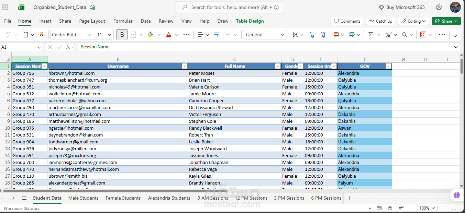
Task: Open more ribbon commands ellipsis
Action: click(442, 35)
